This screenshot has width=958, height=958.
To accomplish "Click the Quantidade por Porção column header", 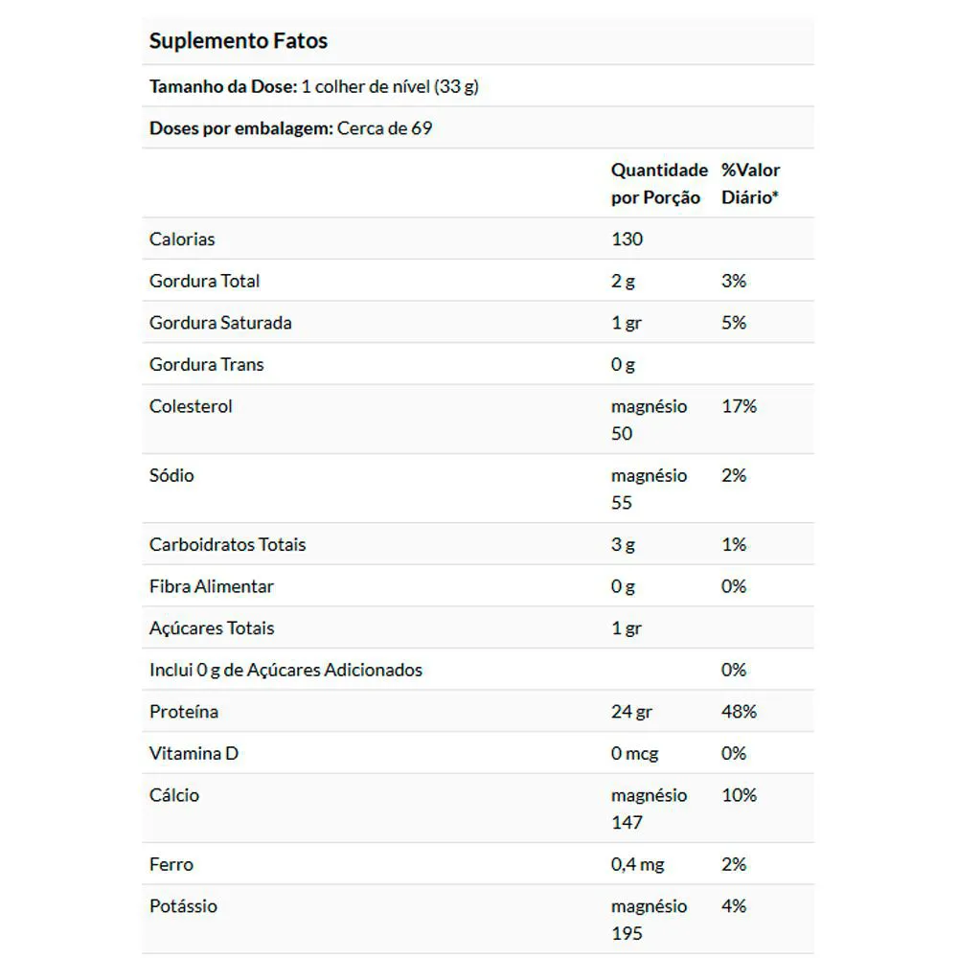I will point(659,183).
